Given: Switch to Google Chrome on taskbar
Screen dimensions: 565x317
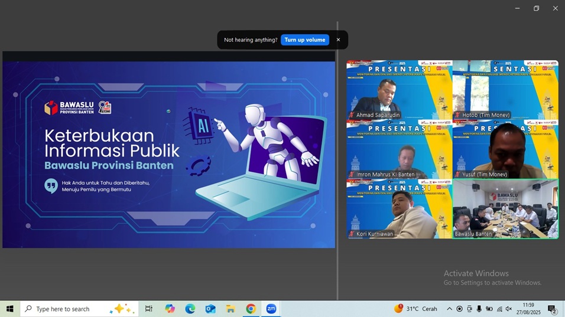Looking at the screenshot, I should [251, 309].
